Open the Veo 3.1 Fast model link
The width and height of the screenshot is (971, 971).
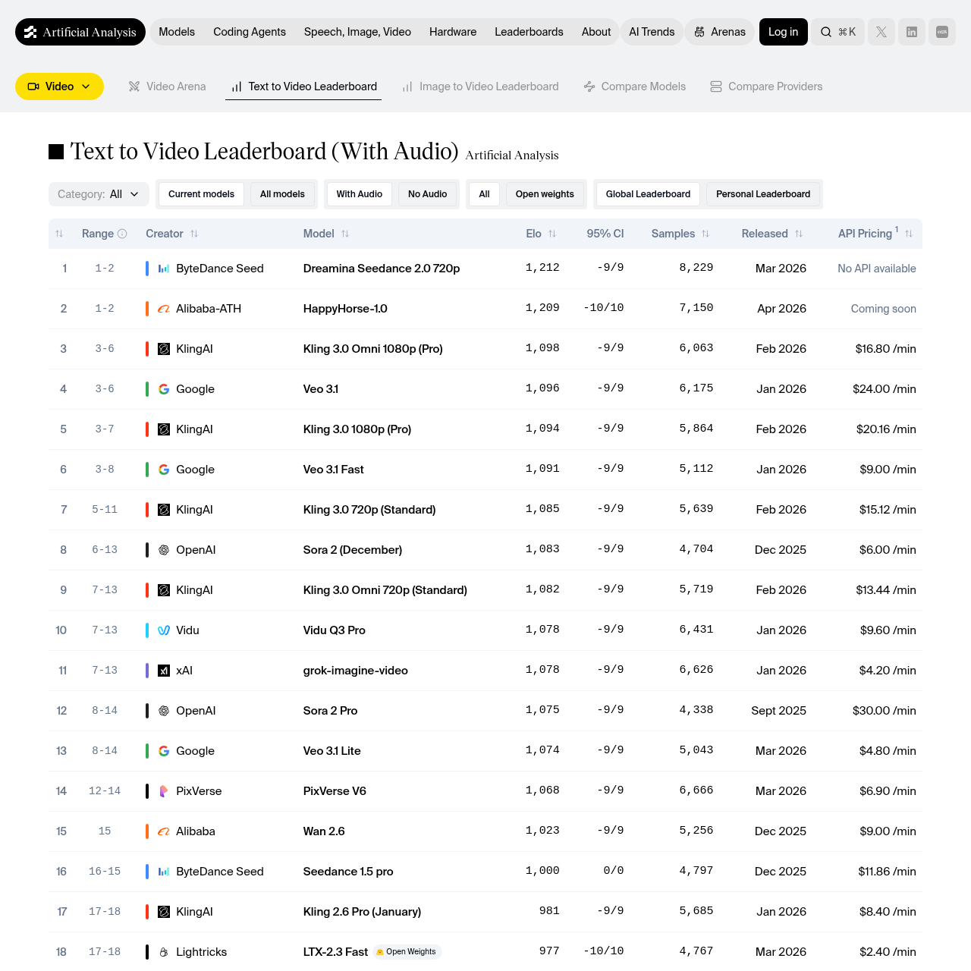coord(334,470)
